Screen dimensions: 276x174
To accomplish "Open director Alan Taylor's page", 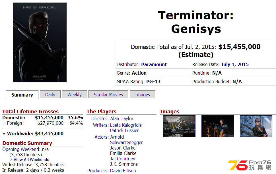I will point(122,118).
